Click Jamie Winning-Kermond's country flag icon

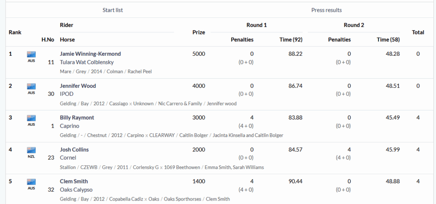(31, 55)
